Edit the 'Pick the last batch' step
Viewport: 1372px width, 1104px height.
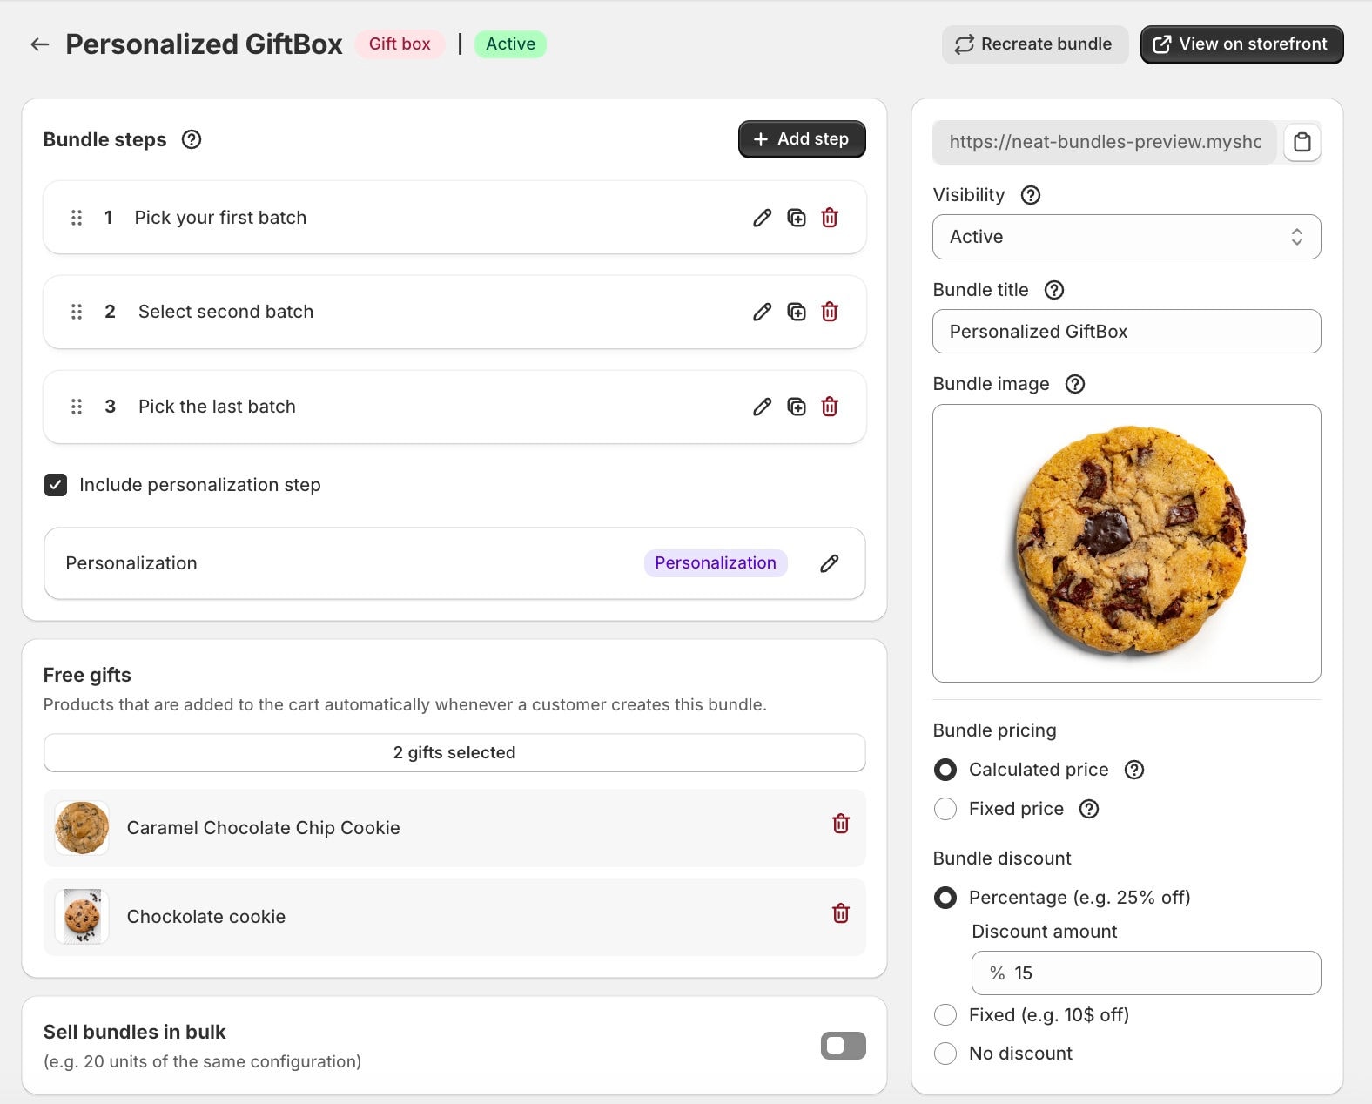(762, 407)
